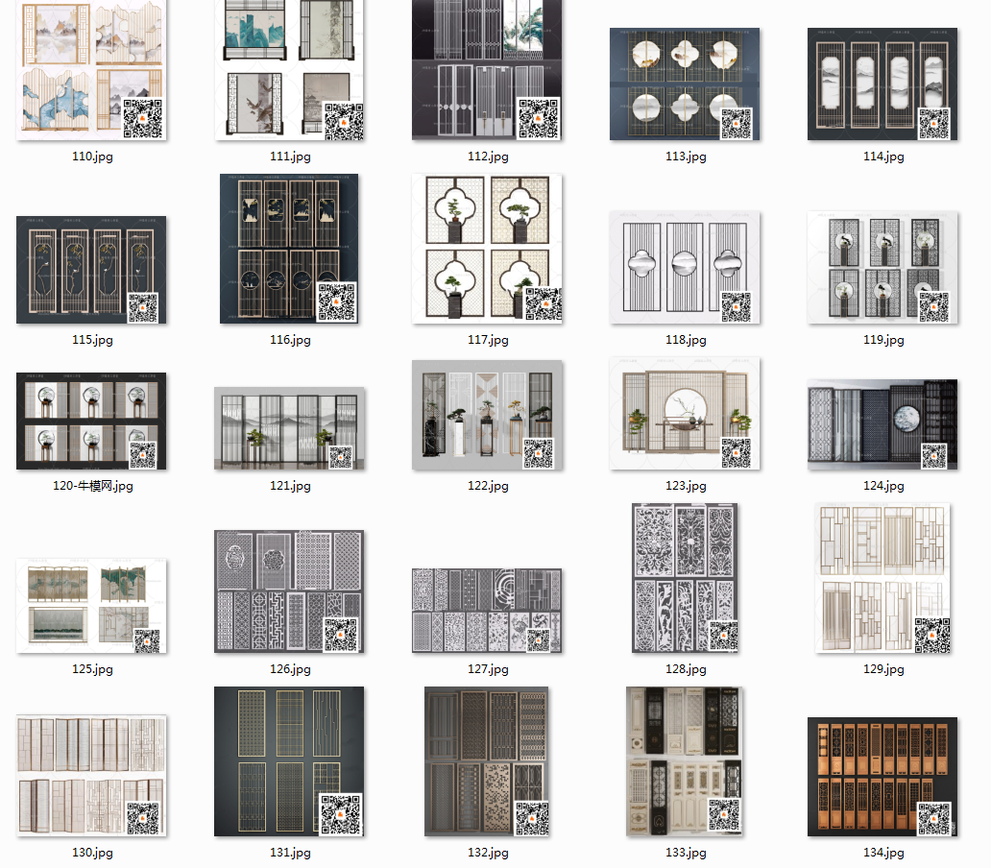Open the 111.jpg thumbnail image

290,70
